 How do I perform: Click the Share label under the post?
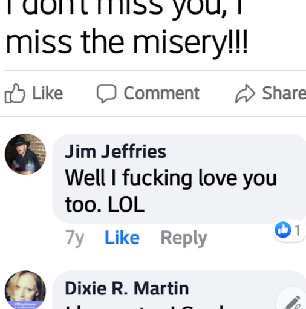point(284,93)
